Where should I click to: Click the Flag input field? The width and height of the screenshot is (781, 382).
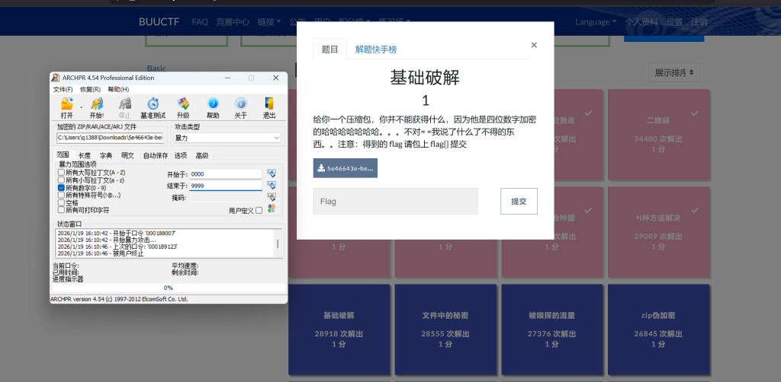395,201
